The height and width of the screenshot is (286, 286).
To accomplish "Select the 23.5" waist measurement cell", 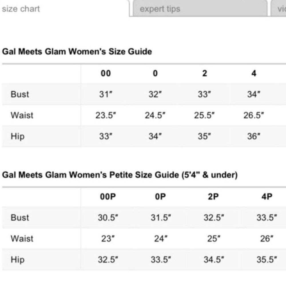I will point(106,116).
